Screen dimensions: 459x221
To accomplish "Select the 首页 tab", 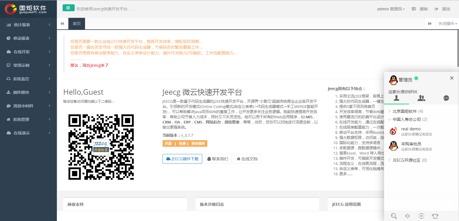I will (x=77, y=24).
